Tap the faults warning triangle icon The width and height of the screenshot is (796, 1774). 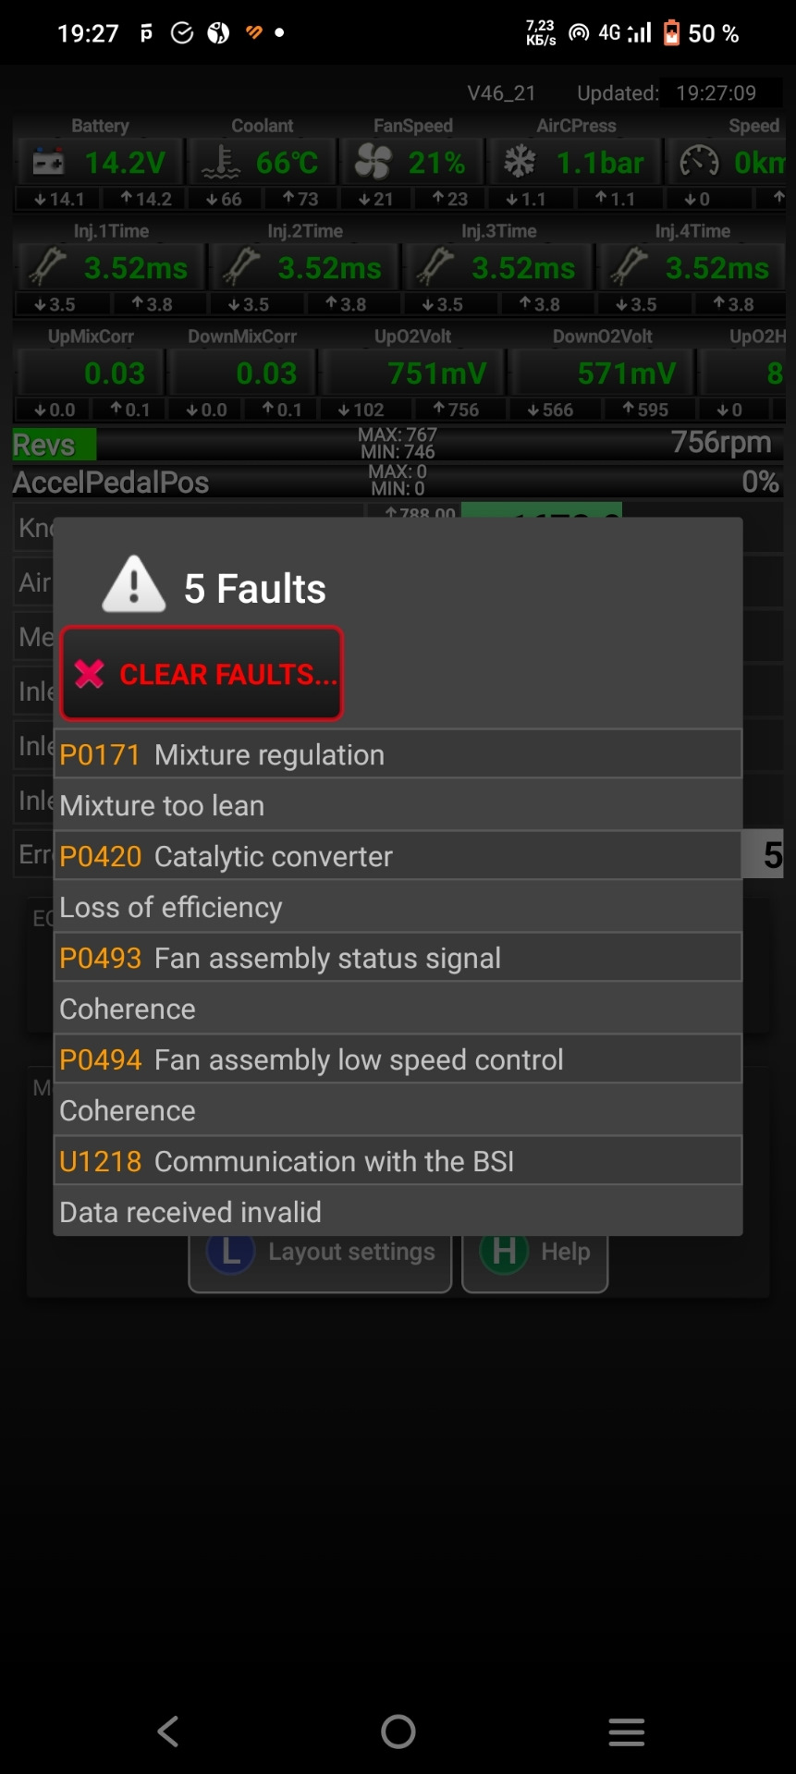point(134,586)
